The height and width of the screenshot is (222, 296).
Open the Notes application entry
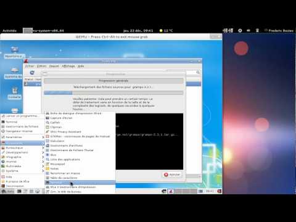coord(54,168)
